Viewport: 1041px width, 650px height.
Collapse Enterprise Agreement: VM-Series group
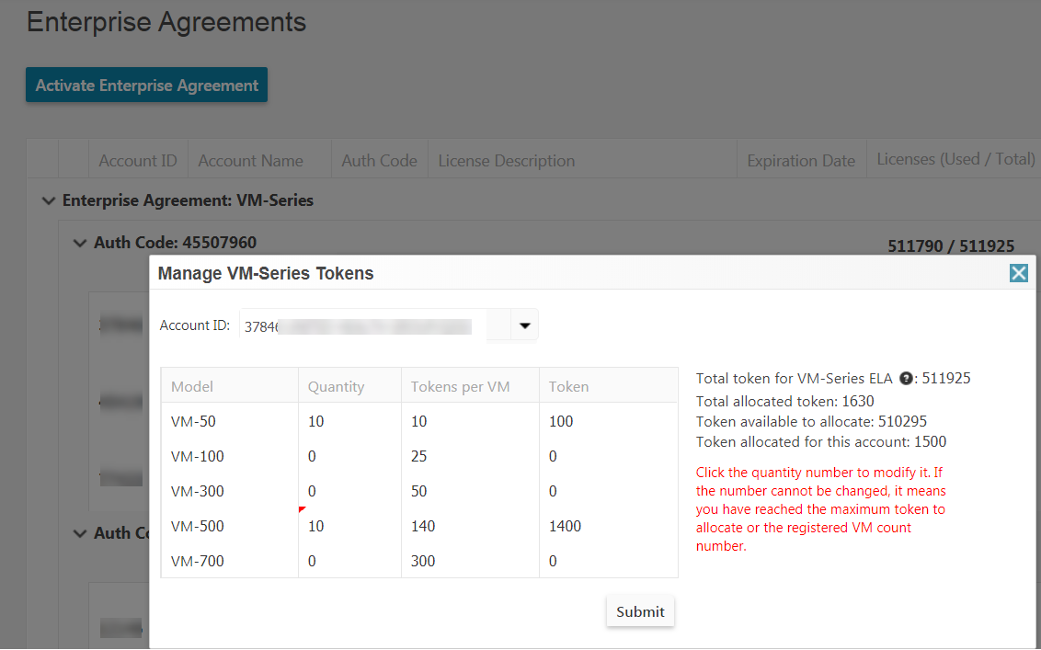coord(49,200)
